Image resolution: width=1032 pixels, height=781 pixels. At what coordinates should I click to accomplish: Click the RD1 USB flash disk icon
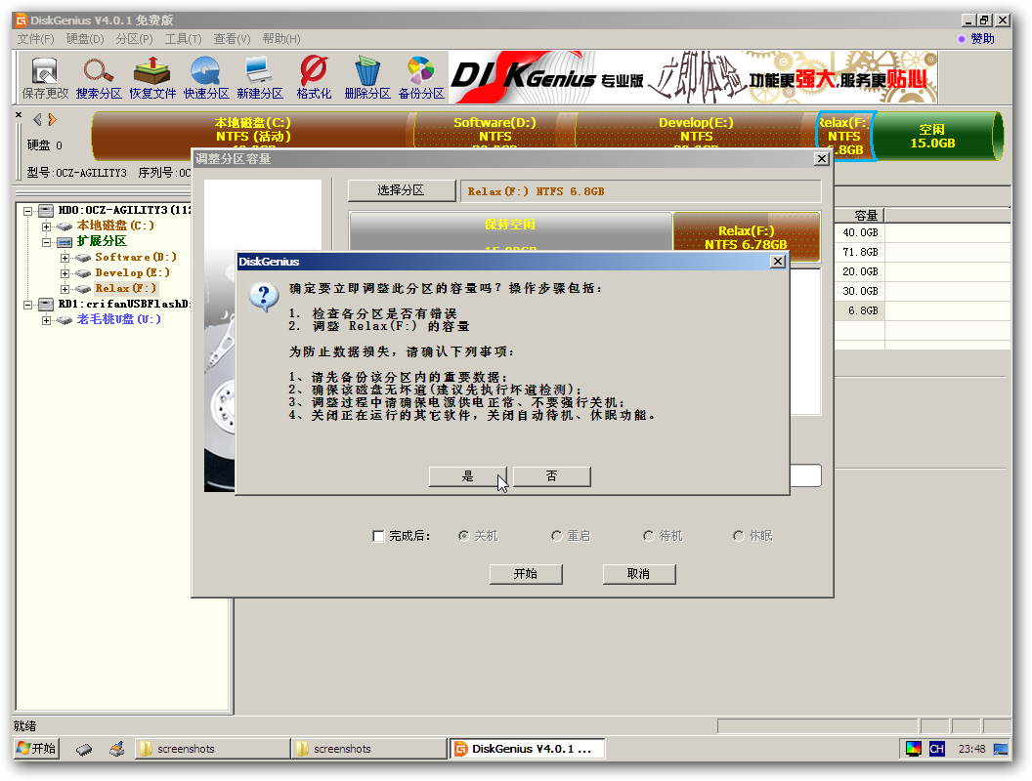[x=46, y=305]
